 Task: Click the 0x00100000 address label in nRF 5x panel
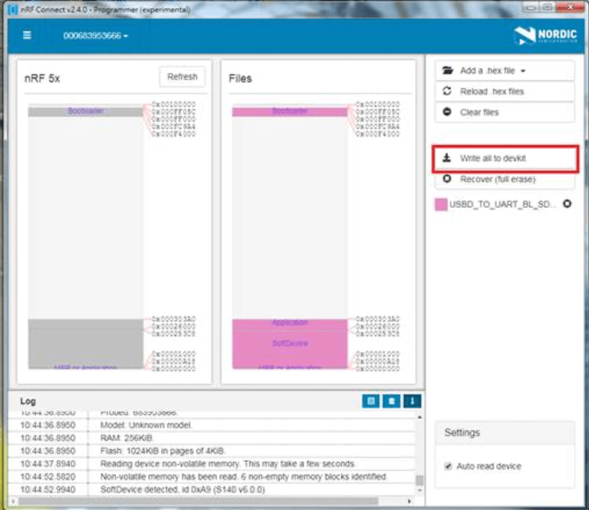[174, 104]
